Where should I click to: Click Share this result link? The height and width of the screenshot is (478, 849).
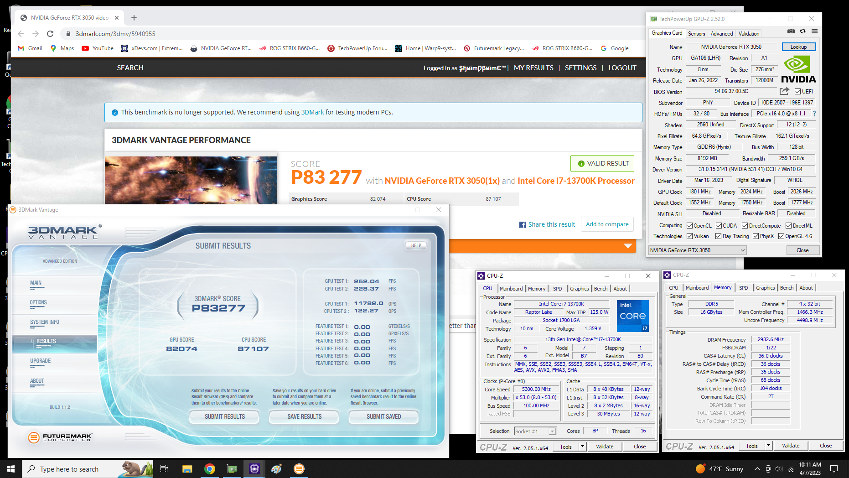coord(547,224)
